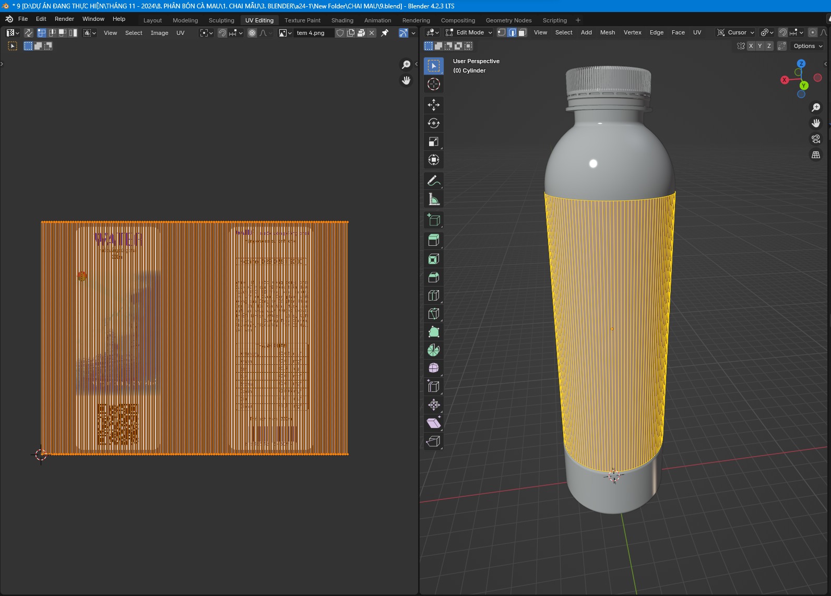Viewport: 831px width, 596px height.
Task: Open image browse dropdown beside tem 4.png
Action: coord(285,33)
